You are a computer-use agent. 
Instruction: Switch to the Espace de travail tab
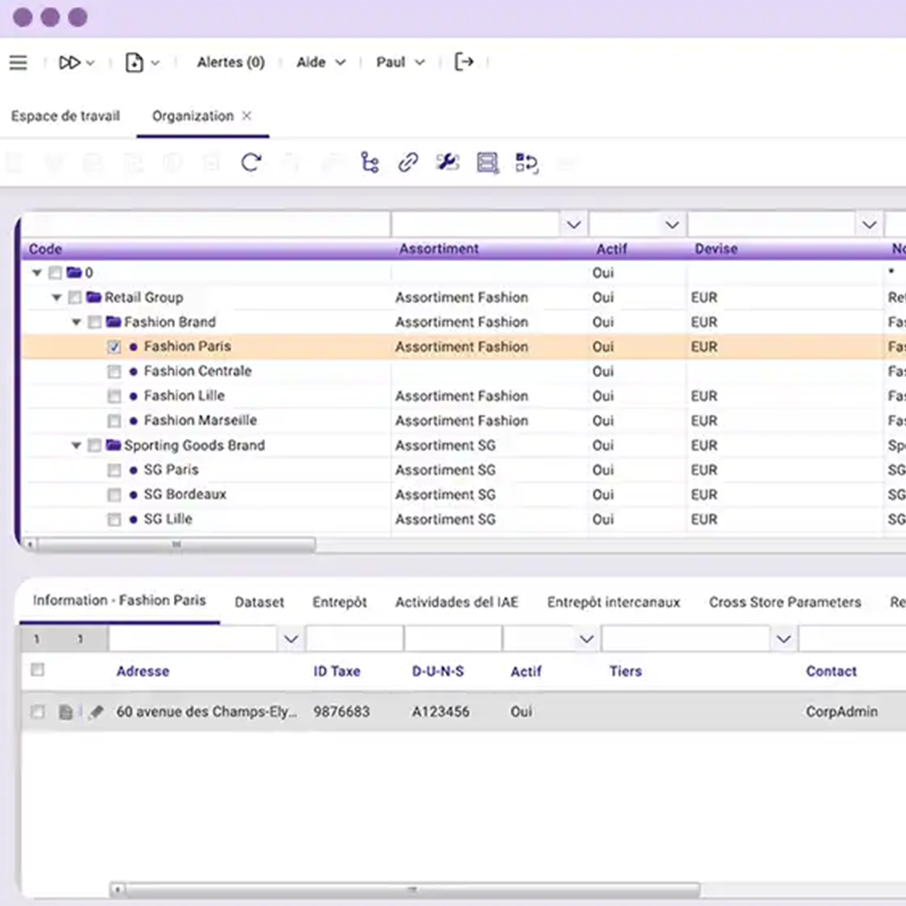pos(65,116)
